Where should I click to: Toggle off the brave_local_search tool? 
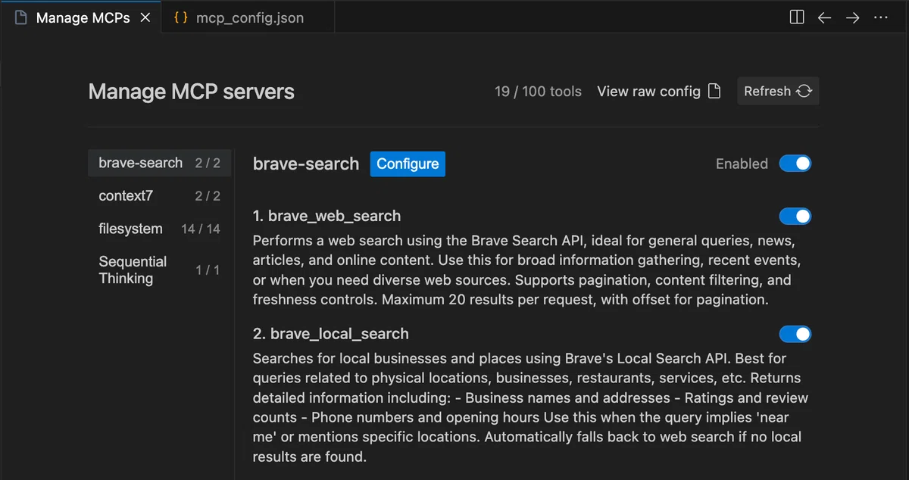point(795,335)
